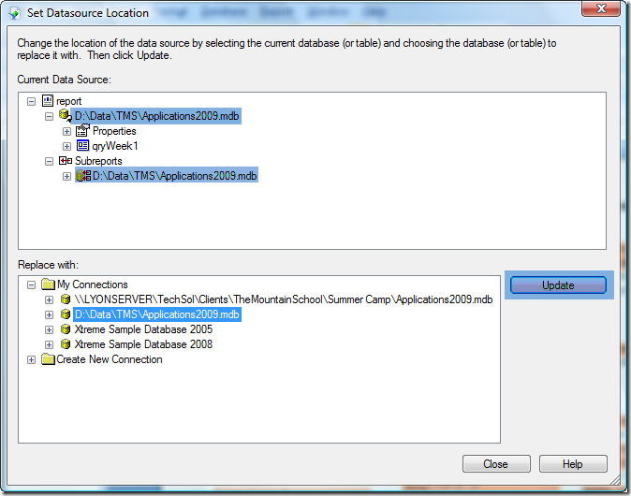
Task: Click the LYONSERVER connection database icon
Action: point(66,299)
